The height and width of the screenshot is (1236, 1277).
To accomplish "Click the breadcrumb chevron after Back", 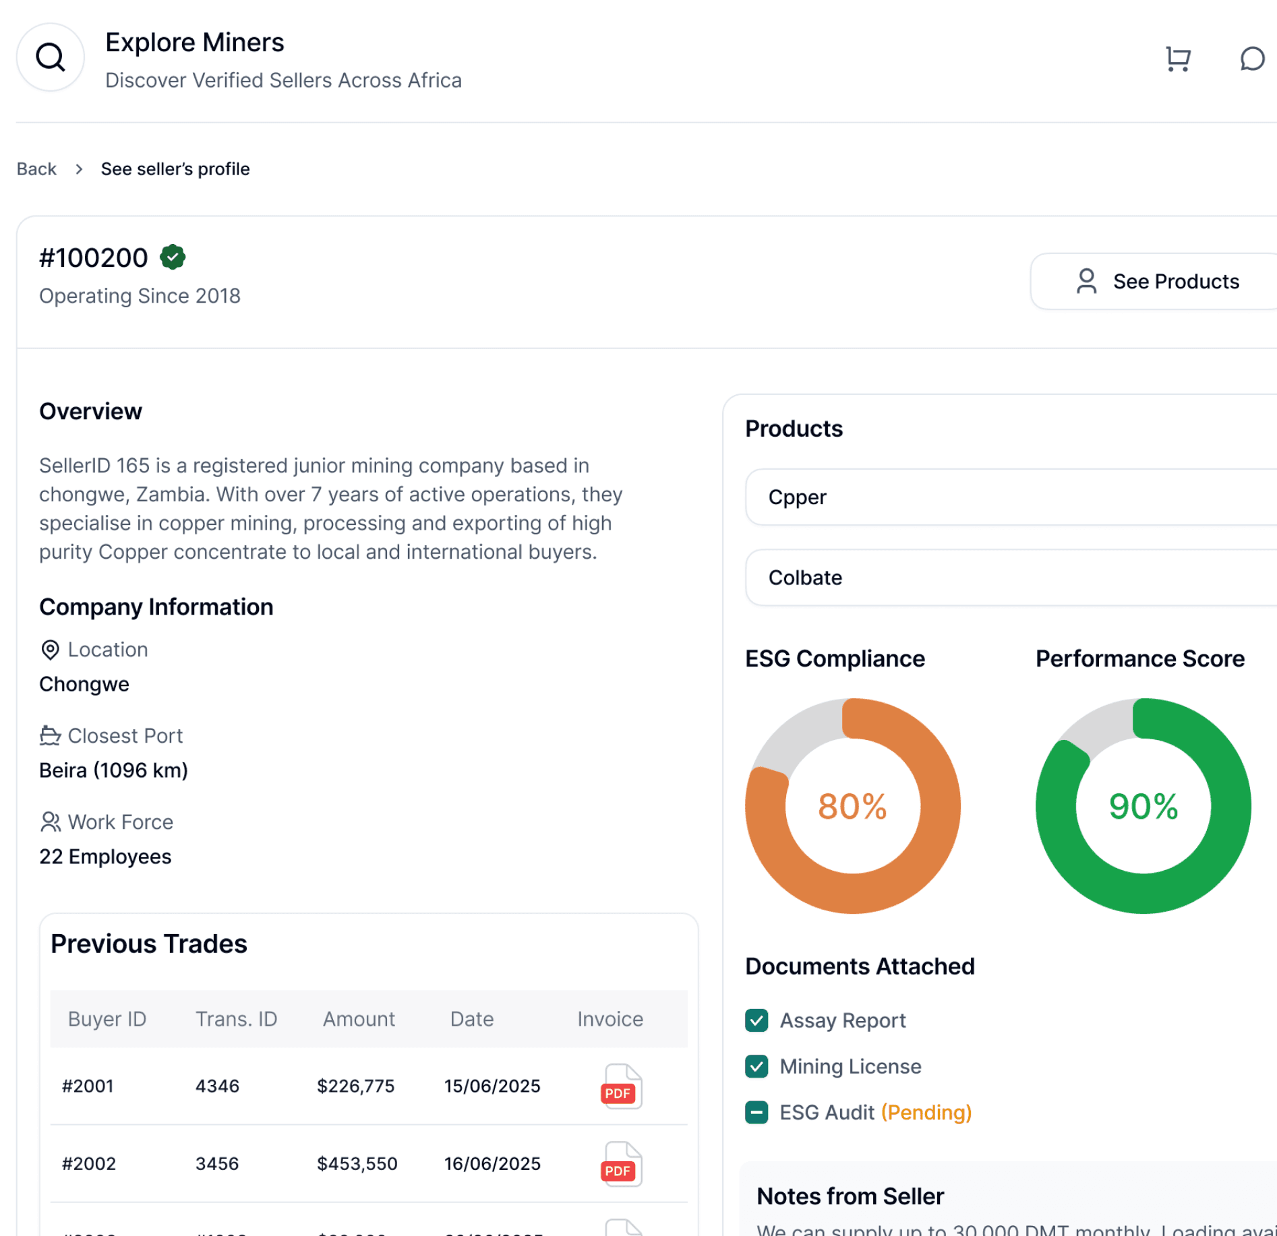I will tap(79, 169).
